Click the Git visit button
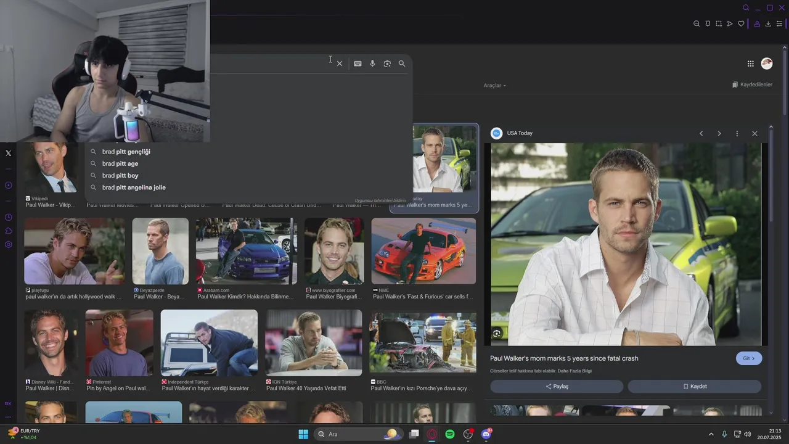This screenshot has height=444, width=789. [749, 358]
